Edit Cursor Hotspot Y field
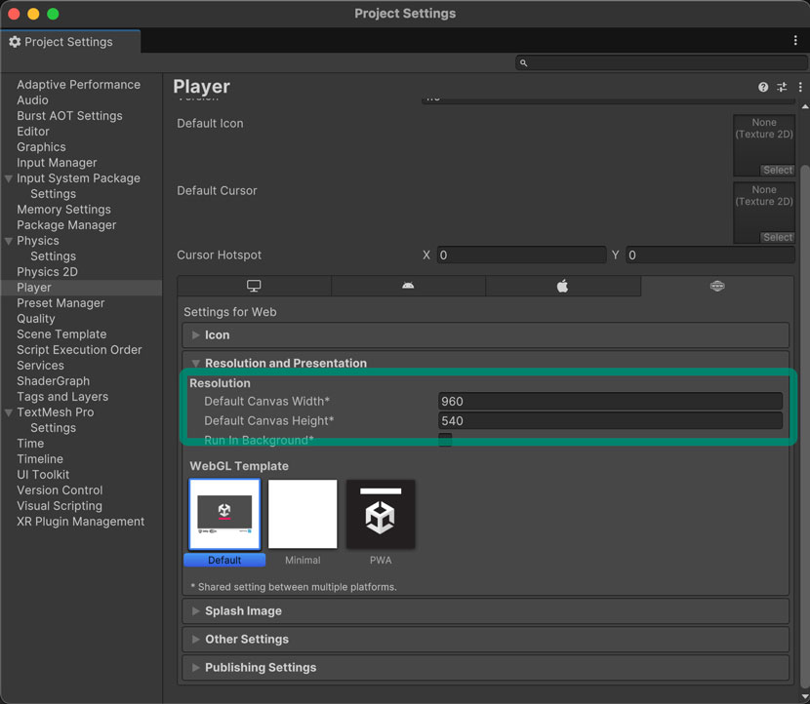Image resolution: width=810 pixels, height=704 pixels. (710, 254)
